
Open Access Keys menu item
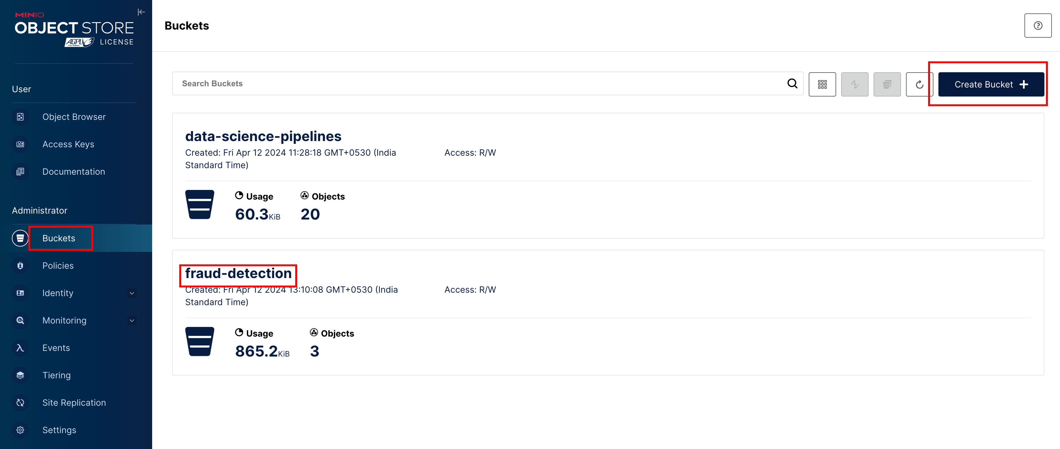pos(68,144)
